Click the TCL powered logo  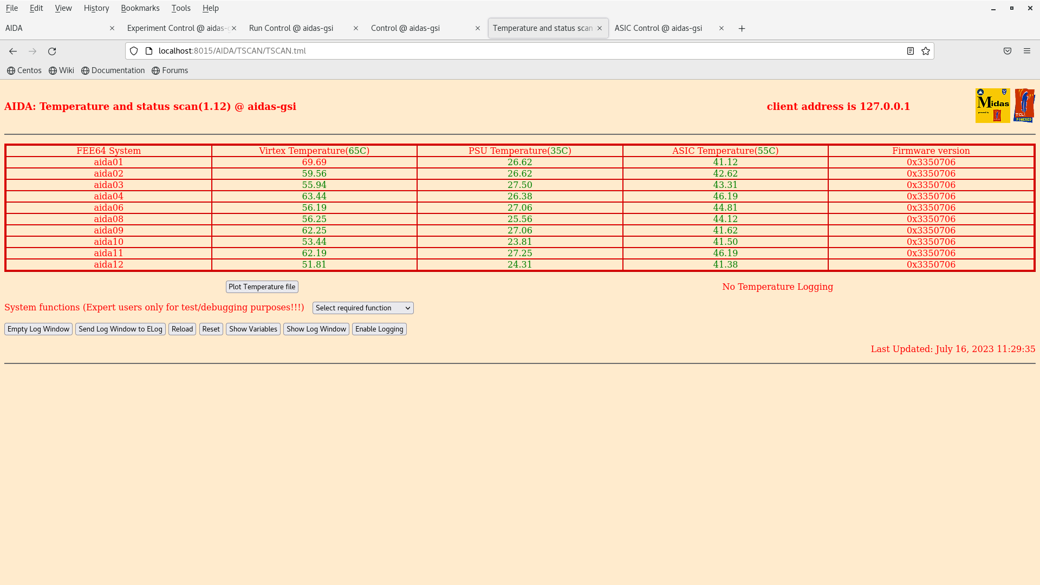1024,106
